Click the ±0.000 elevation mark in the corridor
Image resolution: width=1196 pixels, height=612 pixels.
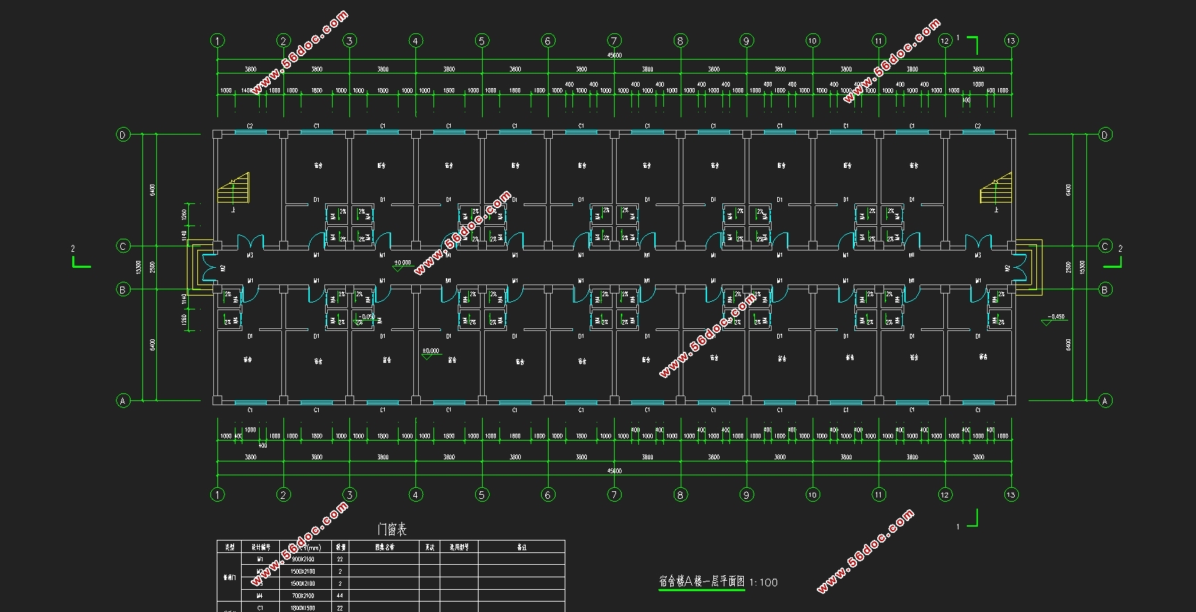(x=402, y=264)
